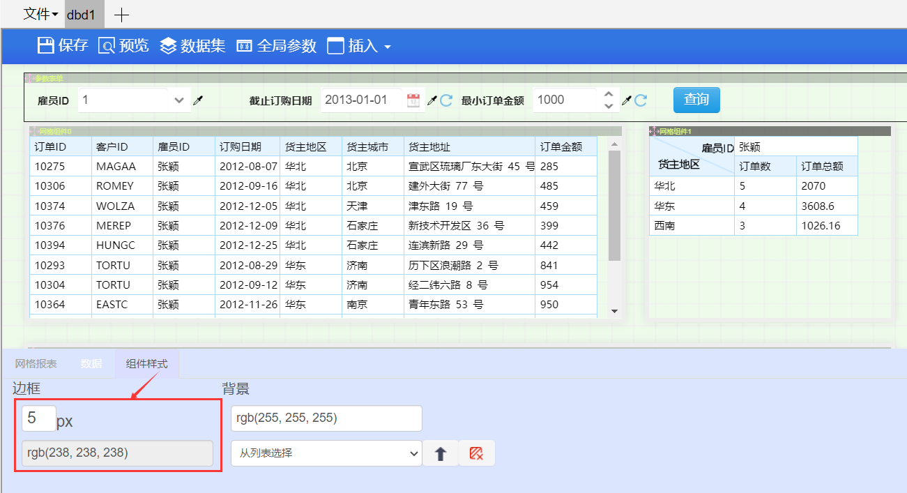Open Global Parameters (全局参数)
Viewport: 907px width, 493px height.
point(277,46)
